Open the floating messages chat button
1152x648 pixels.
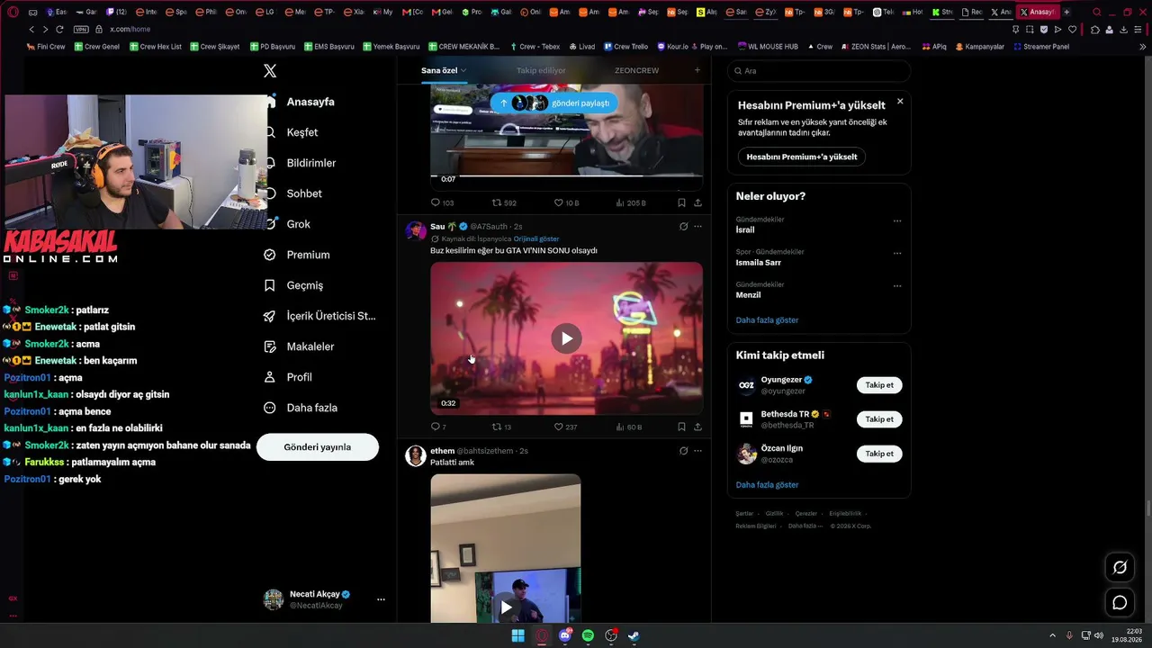click(x=1120, y=602)
